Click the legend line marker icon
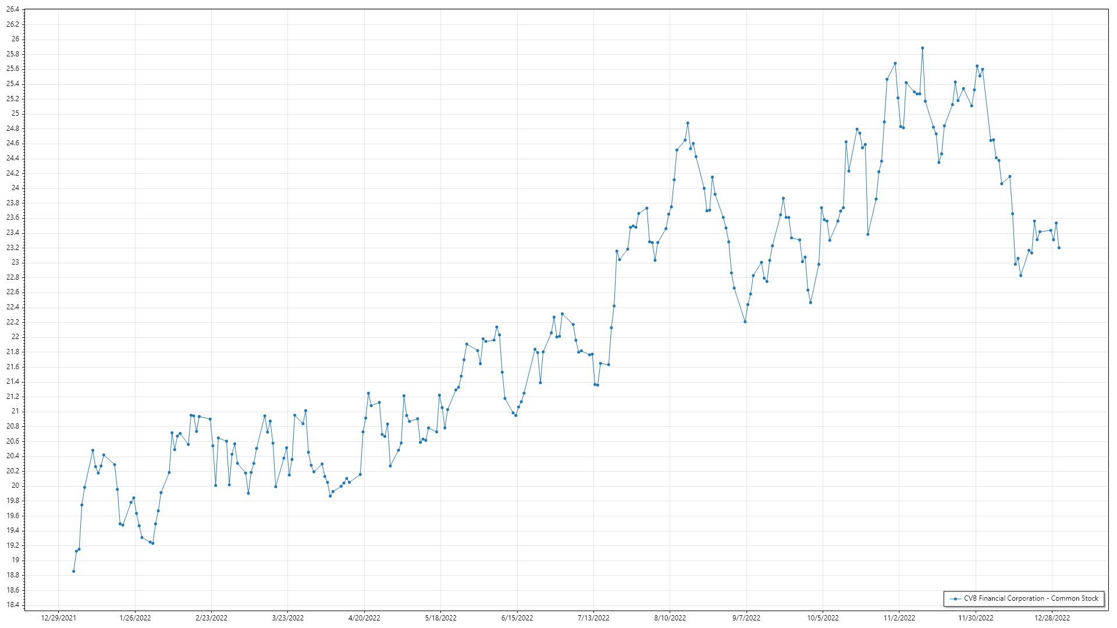 [955, 598]
